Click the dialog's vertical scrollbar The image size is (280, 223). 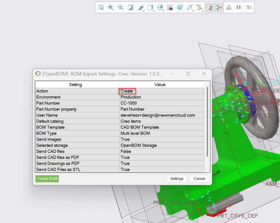pos(207,122)
